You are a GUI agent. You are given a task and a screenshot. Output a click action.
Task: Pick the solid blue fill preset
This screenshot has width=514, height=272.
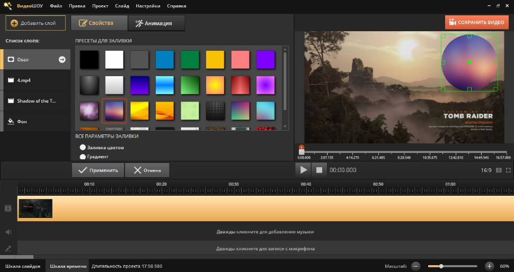point(165,60)
